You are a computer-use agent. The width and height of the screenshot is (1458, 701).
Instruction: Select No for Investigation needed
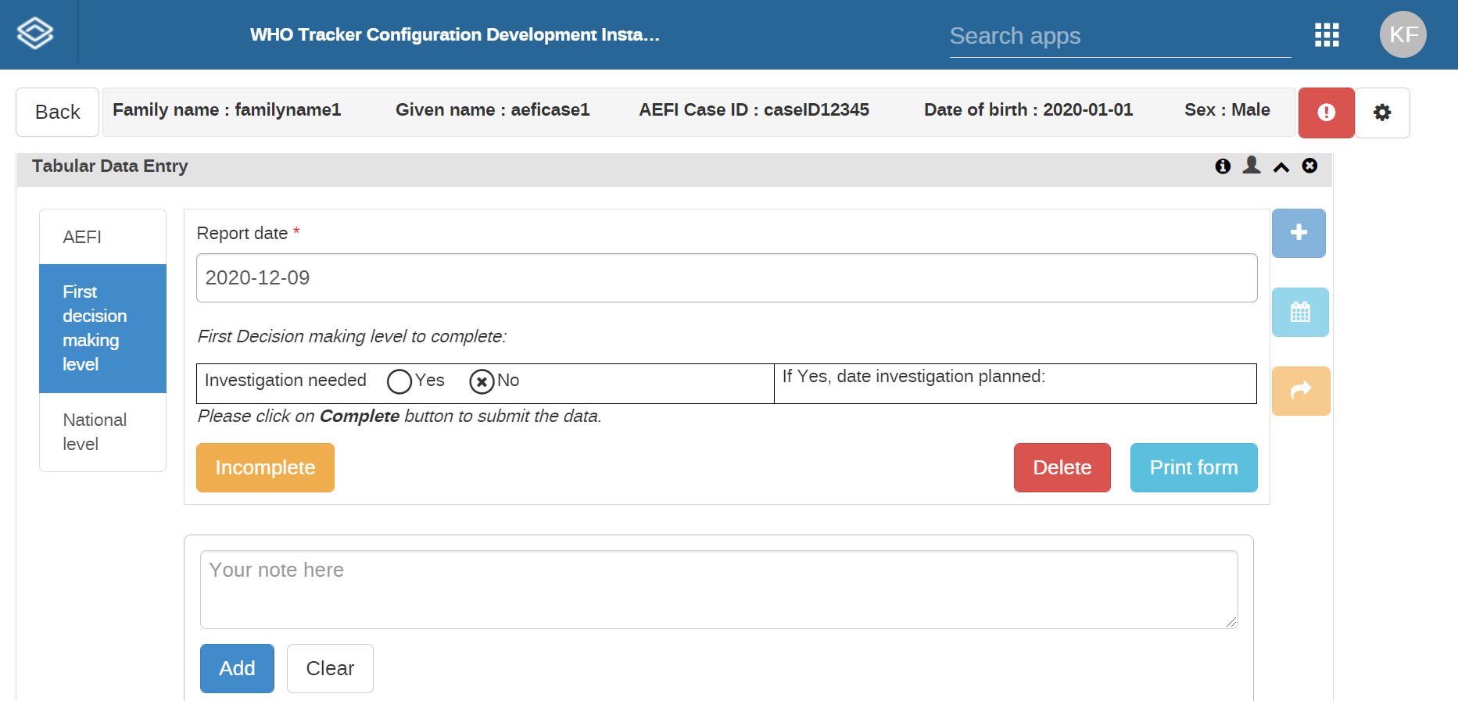coord(482,381)
